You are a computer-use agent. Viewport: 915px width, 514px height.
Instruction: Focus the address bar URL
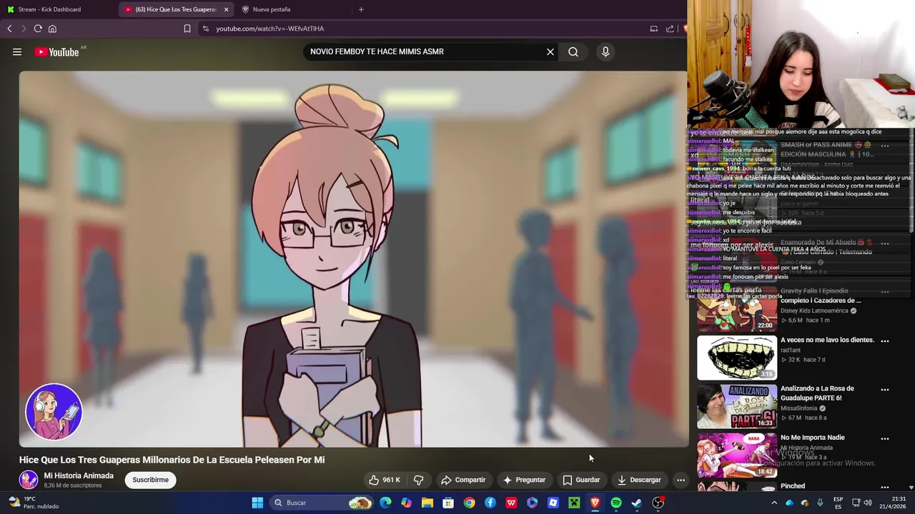click(270, 29)
